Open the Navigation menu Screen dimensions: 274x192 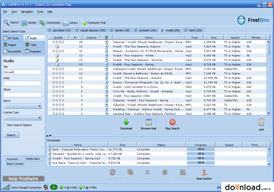[27, 12]
